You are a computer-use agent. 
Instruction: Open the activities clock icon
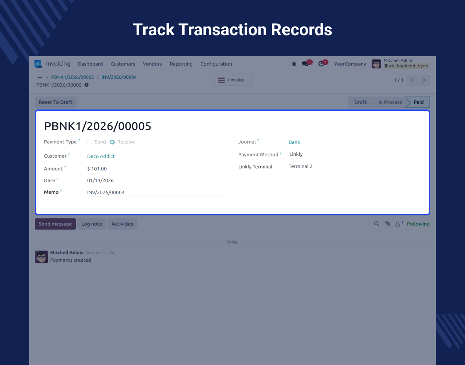[x=321, y=64]
